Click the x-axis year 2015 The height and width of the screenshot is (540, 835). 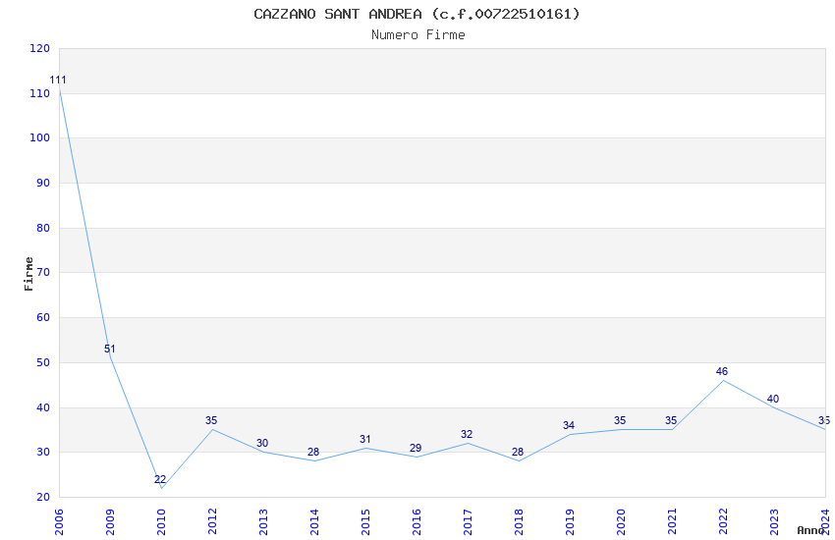pos(365,521)
